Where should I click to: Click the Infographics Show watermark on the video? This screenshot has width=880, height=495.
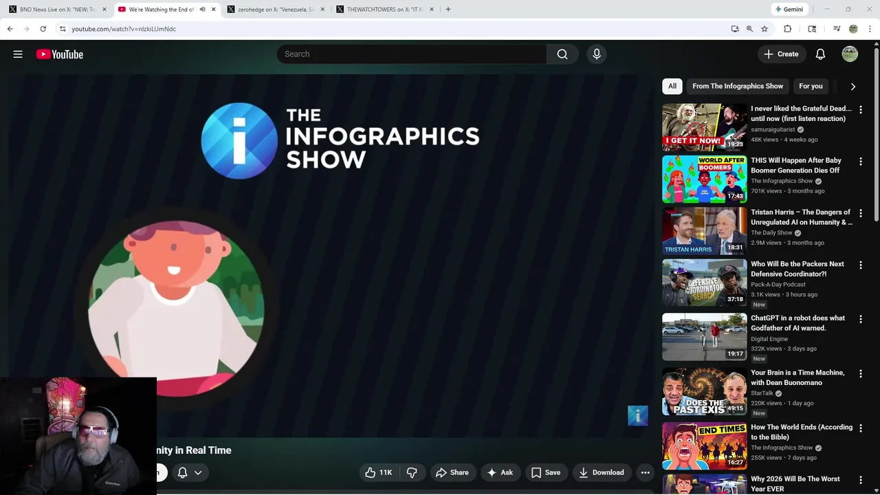click(638, 415)
